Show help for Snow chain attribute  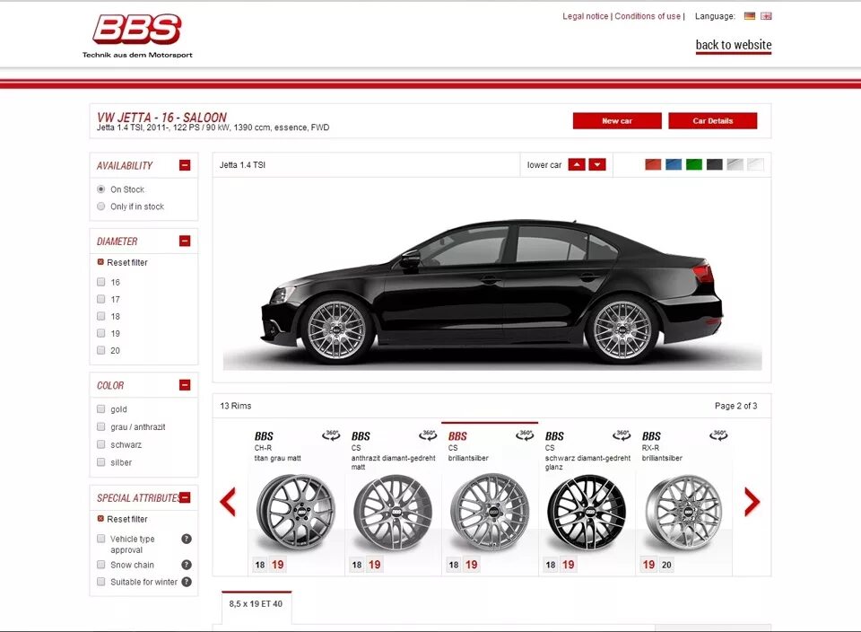point(187,565)
